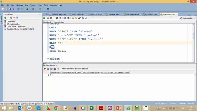Click the Open folder icon in main toolbar
The image size is (197, 111).
click(6, 9)
